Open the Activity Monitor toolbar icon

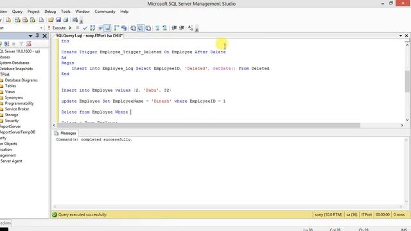click(75, 20)
